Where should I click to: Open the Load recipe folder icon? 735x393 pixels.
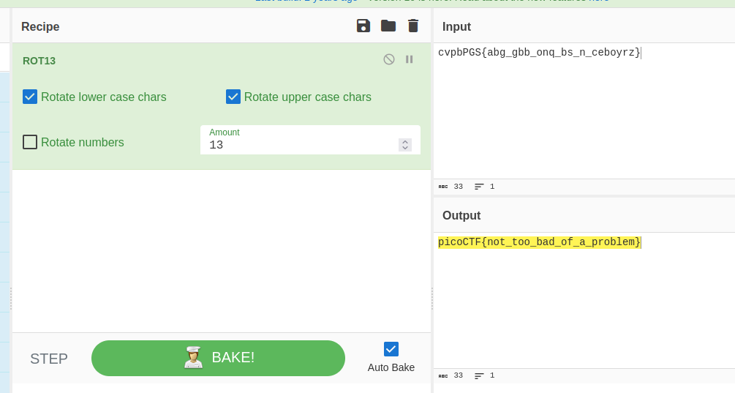click(x=388, y=26)
